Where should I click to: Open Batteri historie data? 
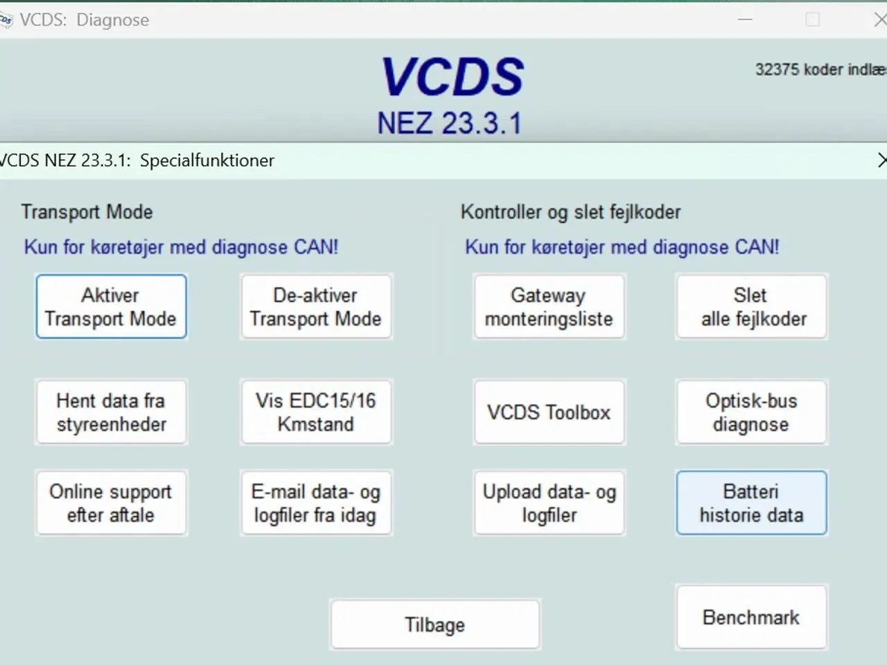pos(752,503)
